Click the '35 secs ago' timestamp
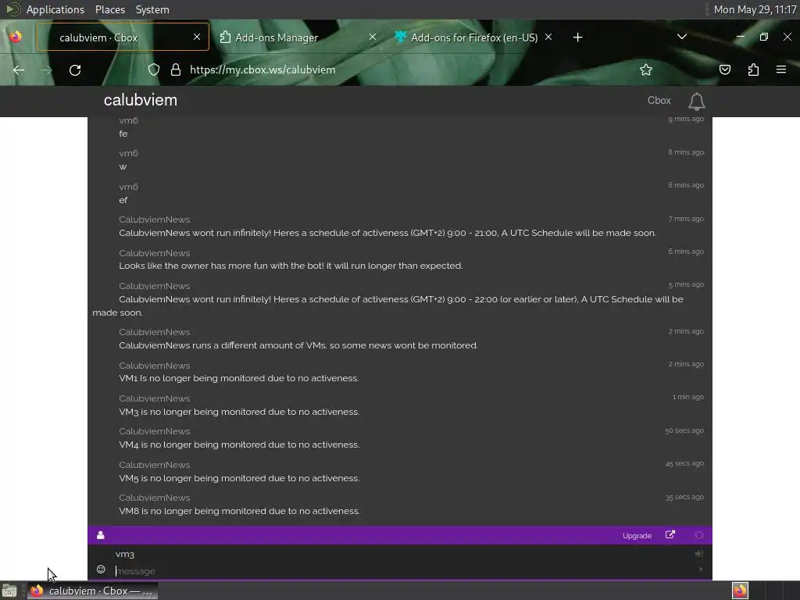 click(684, 497)
